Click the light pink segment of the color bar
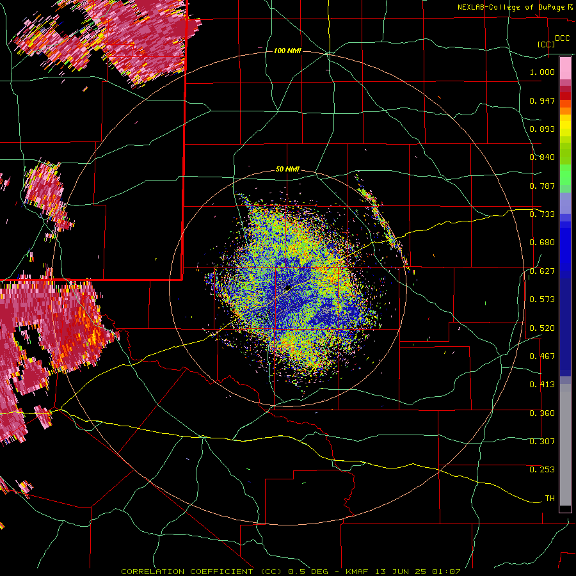The height and width of the screenshot is (576, 576). point(565,68)
